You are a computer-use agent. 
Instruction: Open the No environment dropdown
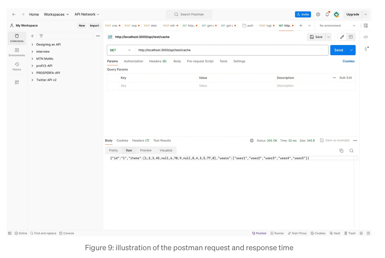coord(337,26)
